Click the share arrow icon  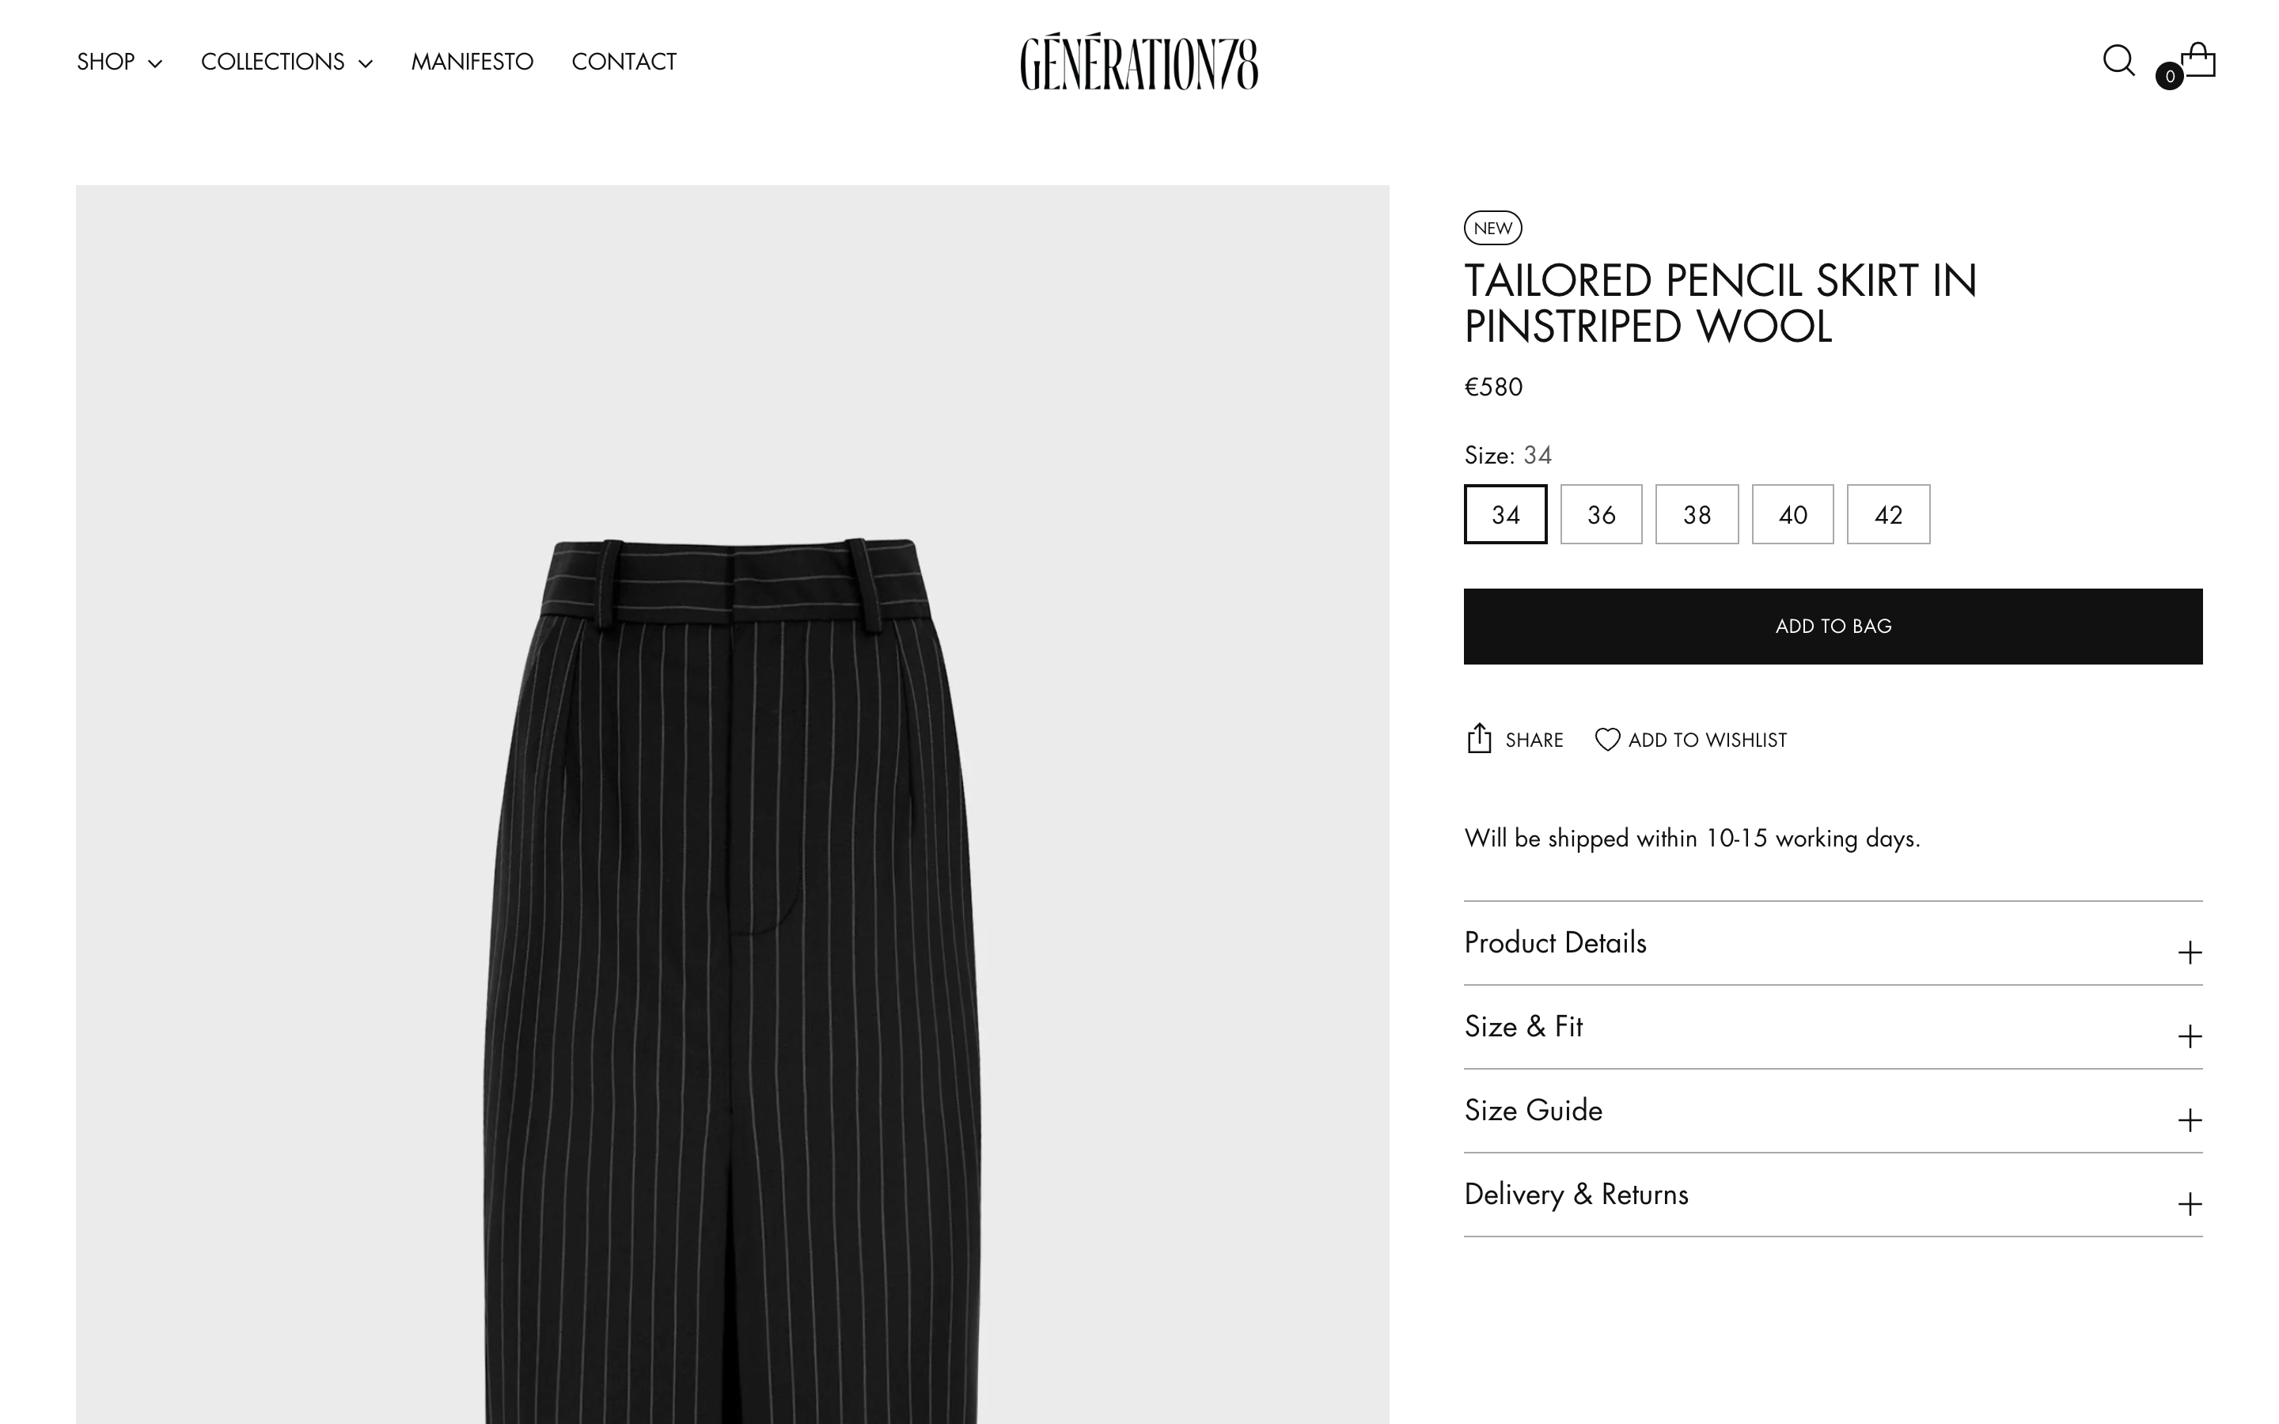pyautogui.click(x=1478, y=738)
